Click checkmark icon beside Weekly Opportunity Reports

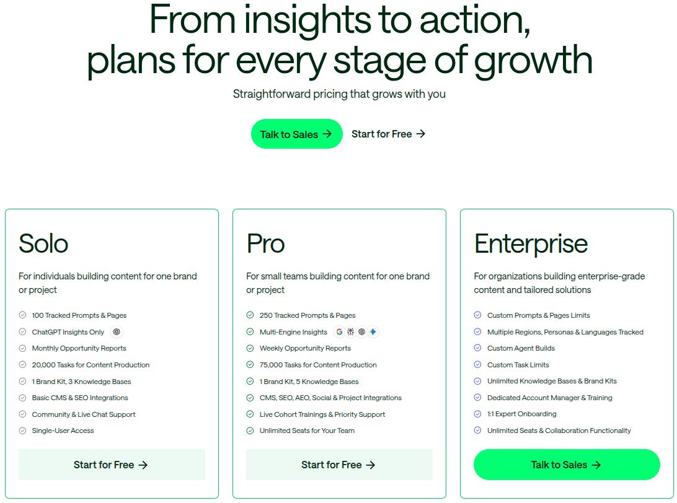tap(250, 348)
